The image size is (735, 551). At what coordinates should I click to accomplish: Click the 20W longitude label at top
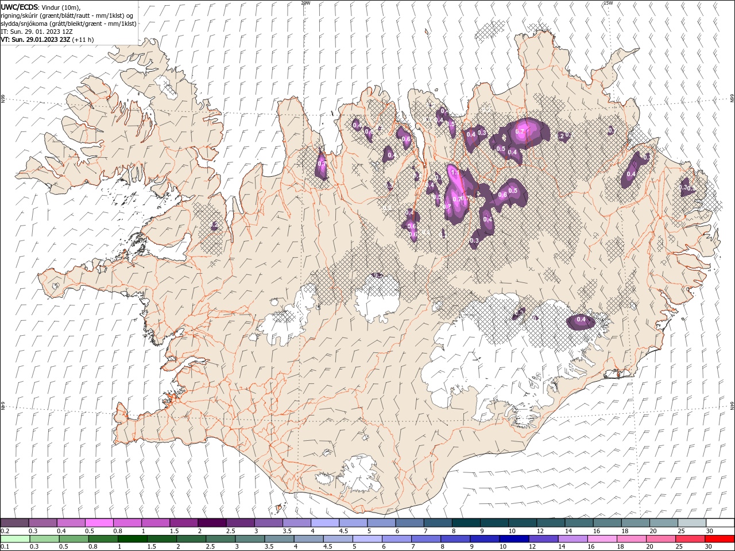pyautogui.click(x=305, y=3)
